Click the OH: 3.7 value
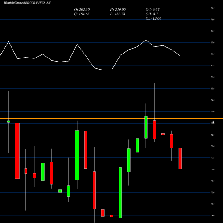This screenshot has height=223, width=223. (x=152, y=14)
